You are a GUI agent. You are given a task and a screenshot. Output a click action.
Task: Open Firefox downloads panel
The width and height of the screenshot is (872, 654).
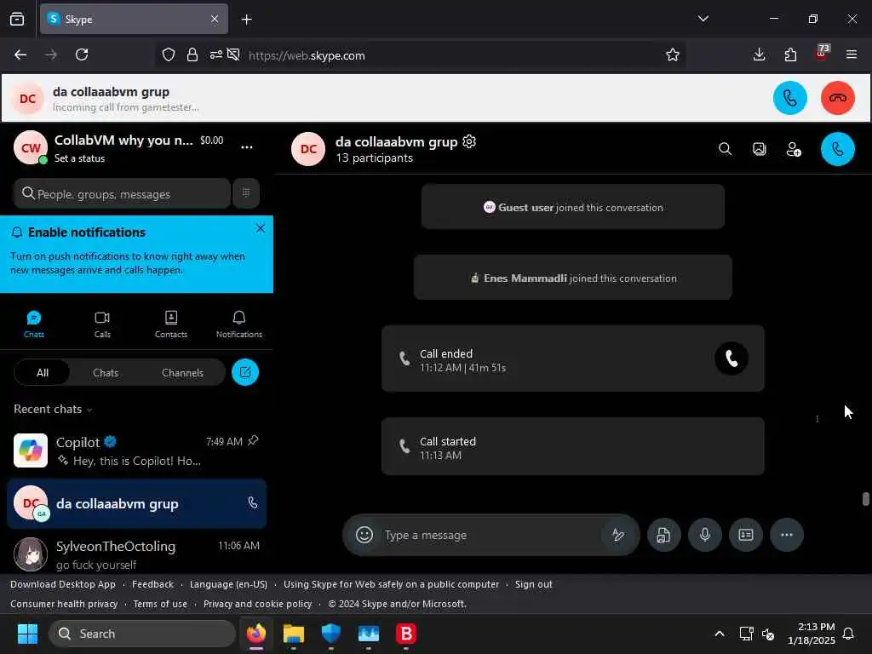(759, 54)
